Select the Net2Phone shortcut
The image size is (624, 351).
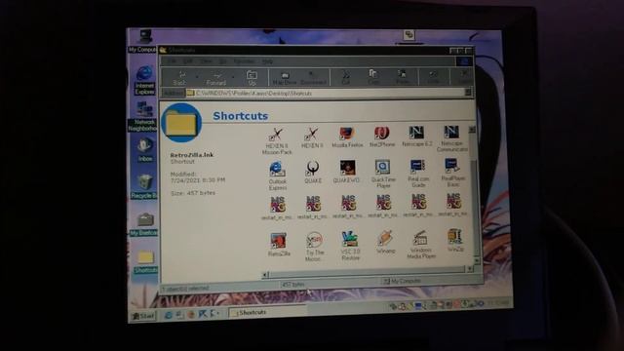[382, 137]
